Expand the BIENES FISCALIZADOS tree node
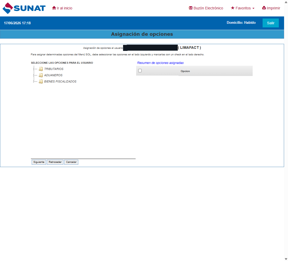Image resolution: width=288 pixels, height=261 pixels. click(x=34, y=81)
